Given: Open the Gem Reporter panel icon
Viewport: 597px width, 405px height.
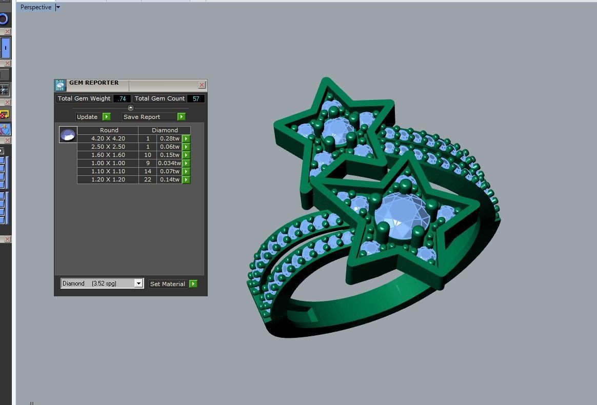Looking at the screenshot, I should pyautogui.click(x=60, y=85).
